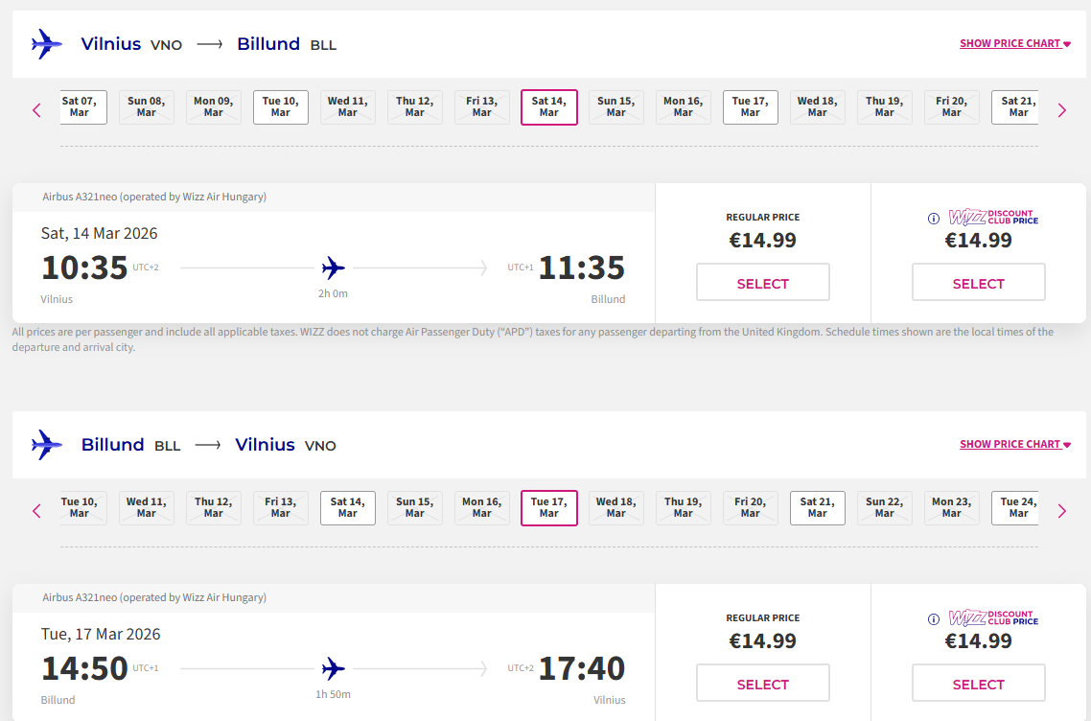Select outbound regular price €14.99 fare

[762, 283]
